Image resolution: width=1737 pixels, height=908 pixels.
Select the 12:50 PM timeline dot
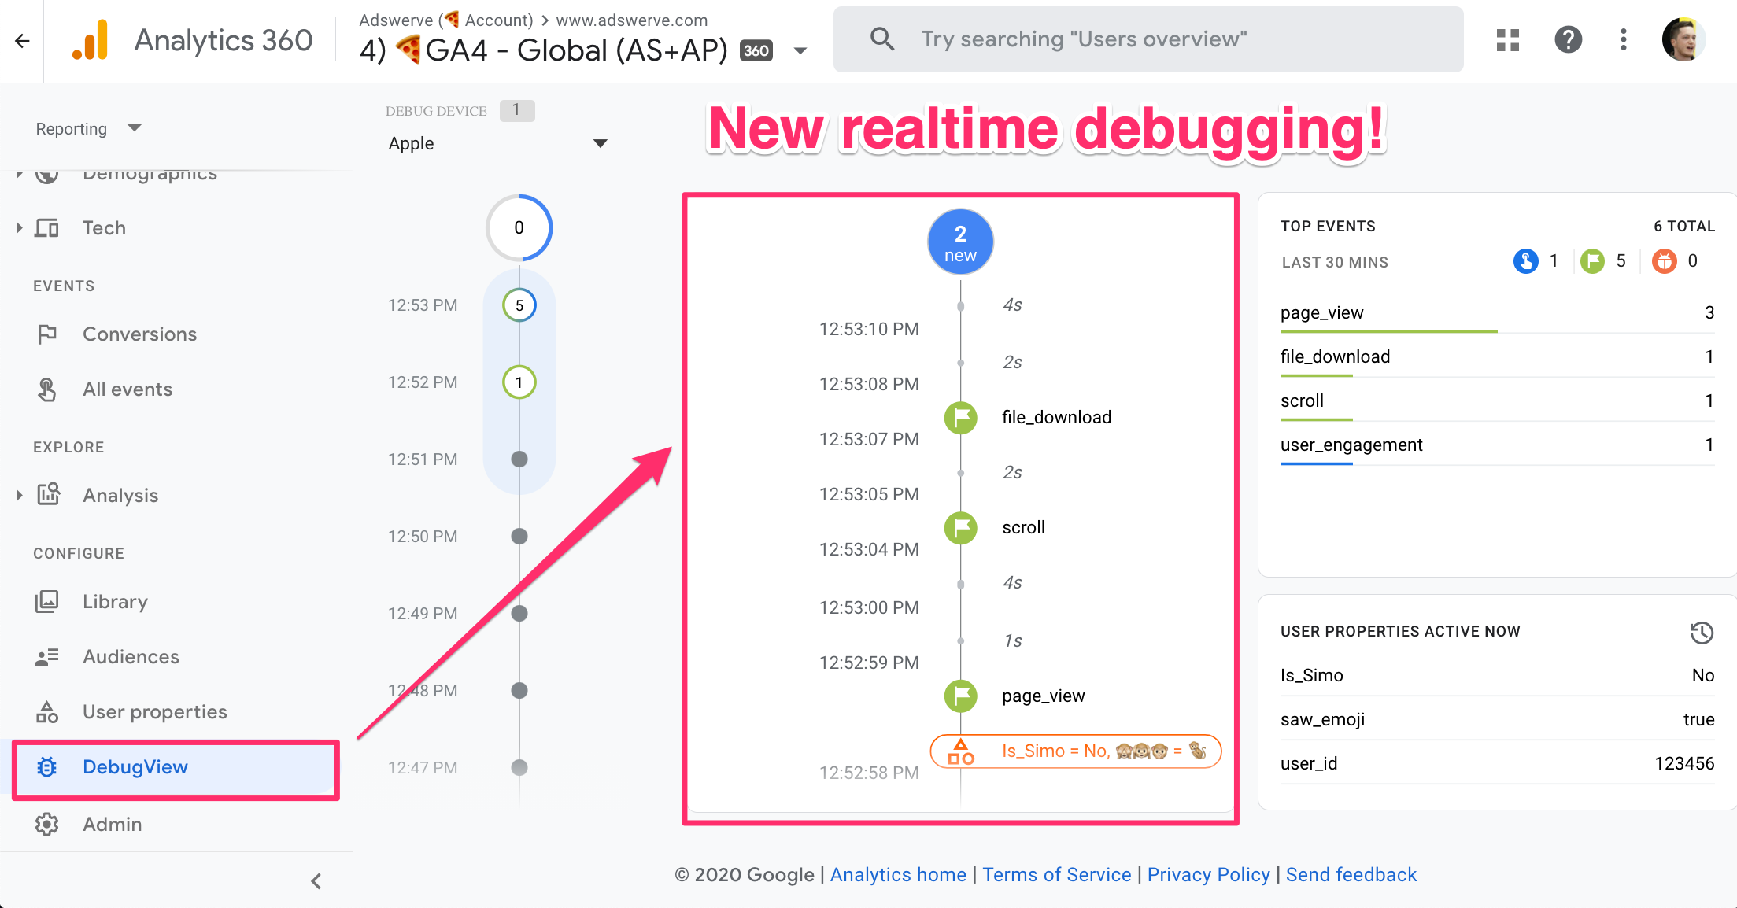click(519, 537)
